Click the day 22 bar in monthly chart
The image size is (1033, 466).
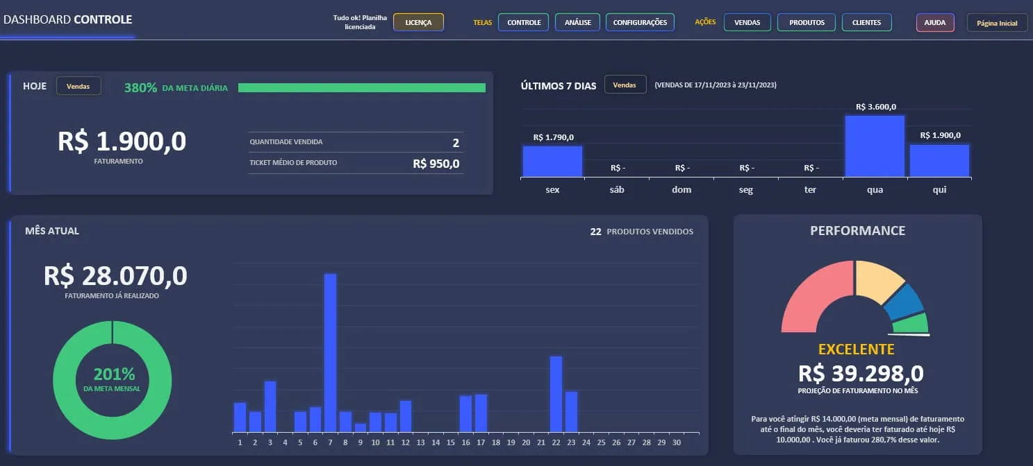[556, 394]
